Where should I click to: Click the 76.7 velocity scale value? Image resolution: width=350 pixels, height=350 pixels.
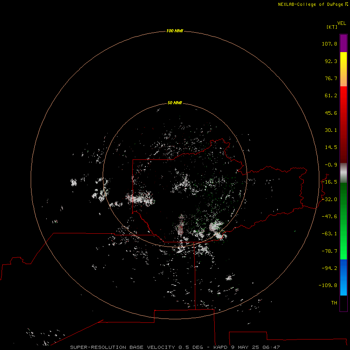[331, 78]
